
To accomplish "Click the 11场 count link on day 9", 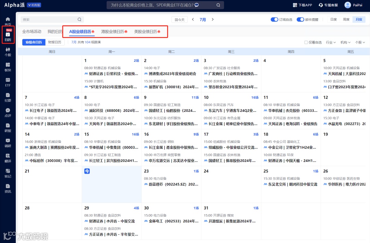I will click(195, 97).
